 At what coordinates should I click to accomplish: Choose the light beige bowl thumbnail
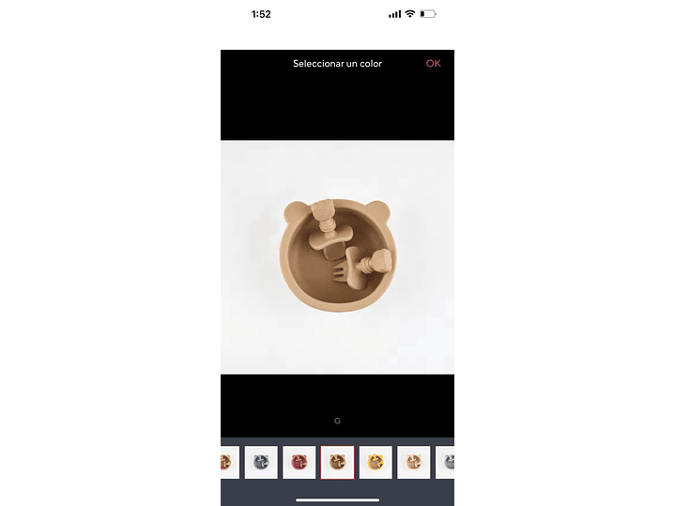414,462
